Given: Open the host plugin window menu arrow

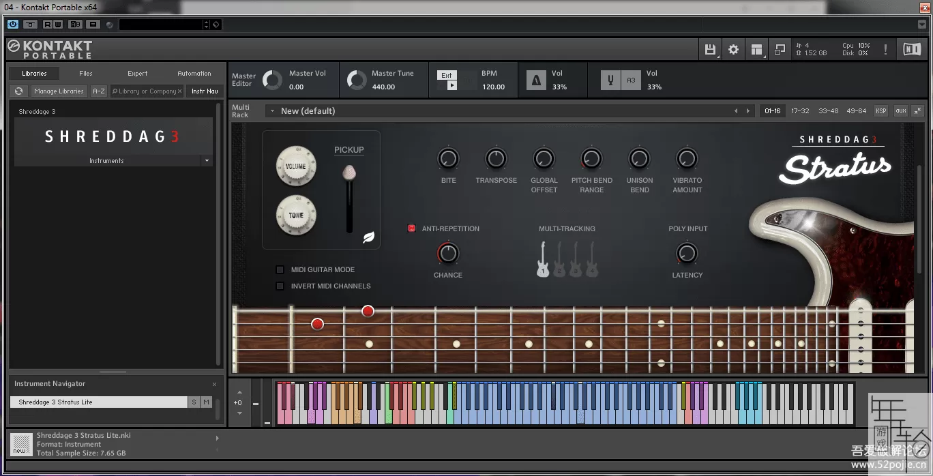Looking at the screenshot, I should coord(922,25).
